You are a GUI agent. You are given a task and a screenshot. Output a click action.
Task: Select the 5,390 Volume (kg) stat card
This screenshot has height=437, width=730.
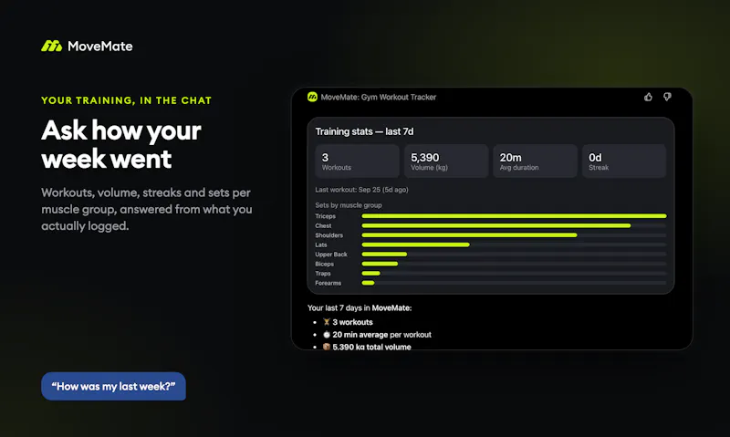click(x=446, y=161)
